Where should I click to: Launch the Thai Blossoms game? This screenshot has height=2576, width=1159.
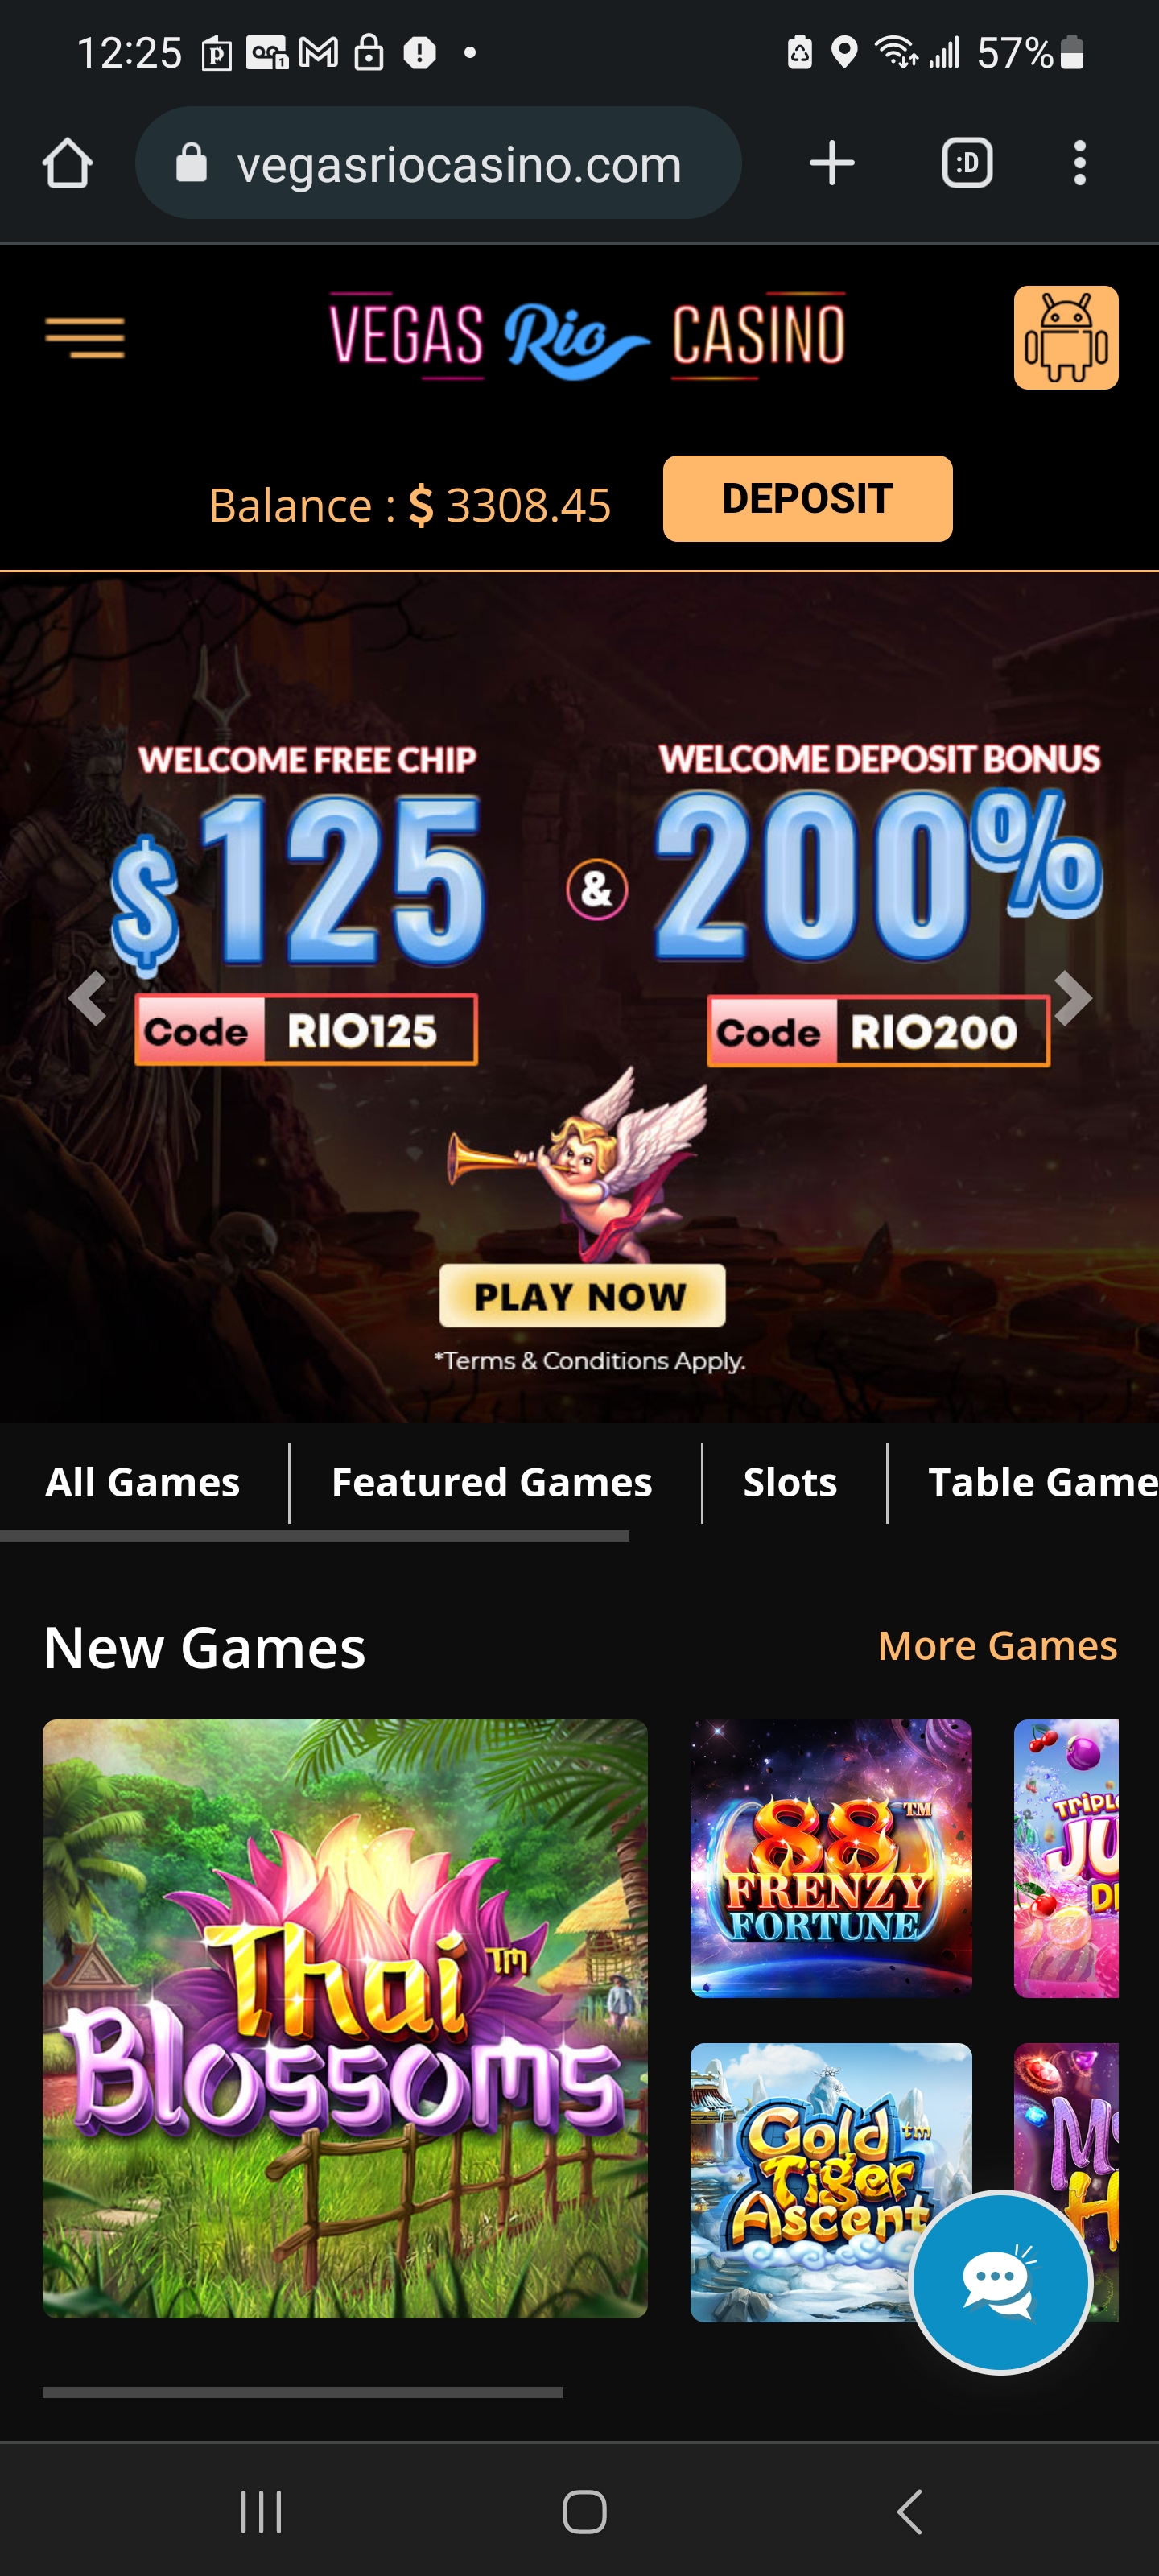[x=345, y=2019]
